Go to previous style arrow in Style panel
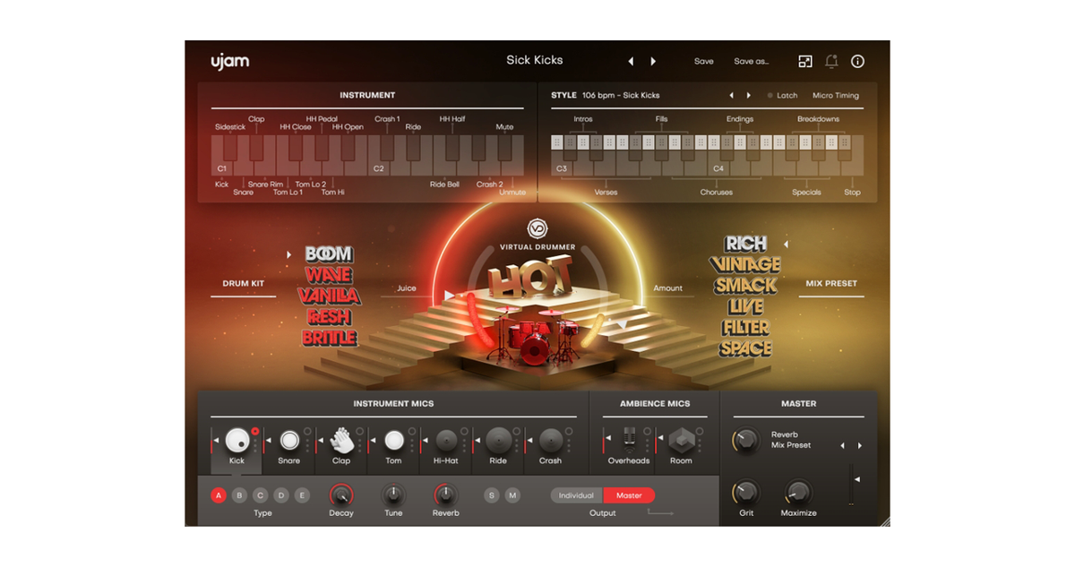The height and width of the screenshot is (567, 1075). 731,95
